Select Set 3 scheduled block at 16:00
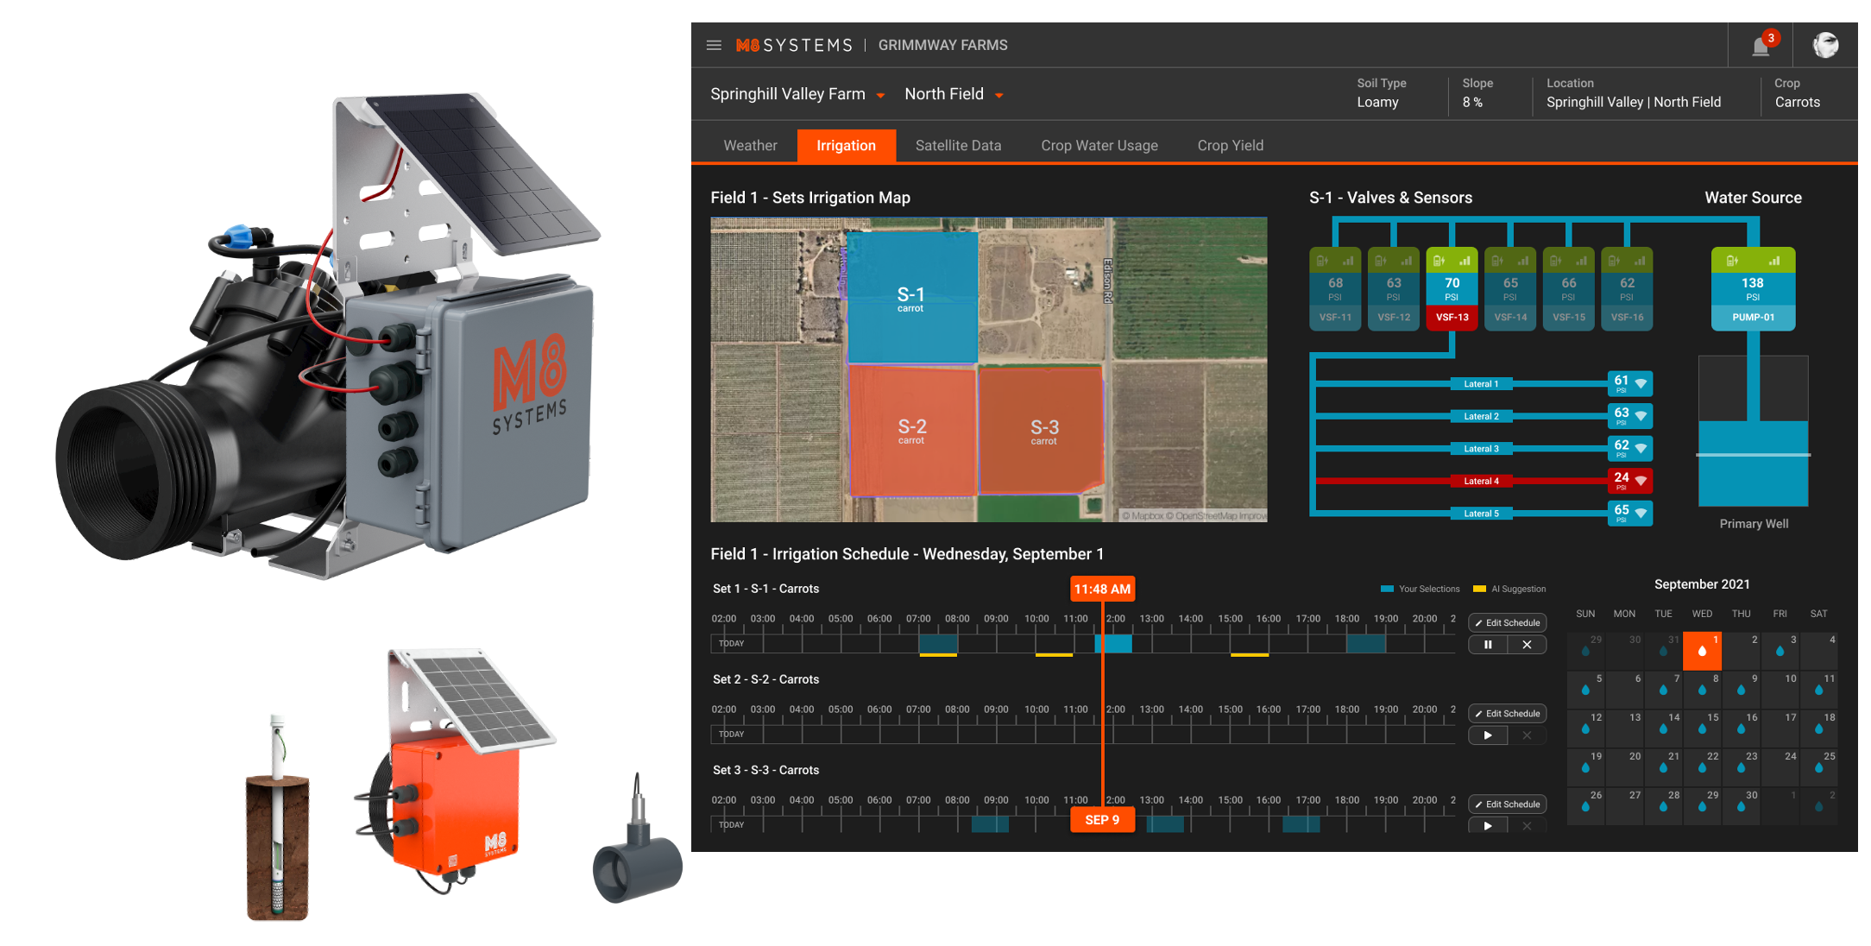1871x946 pixels. tap(1301, 824)
